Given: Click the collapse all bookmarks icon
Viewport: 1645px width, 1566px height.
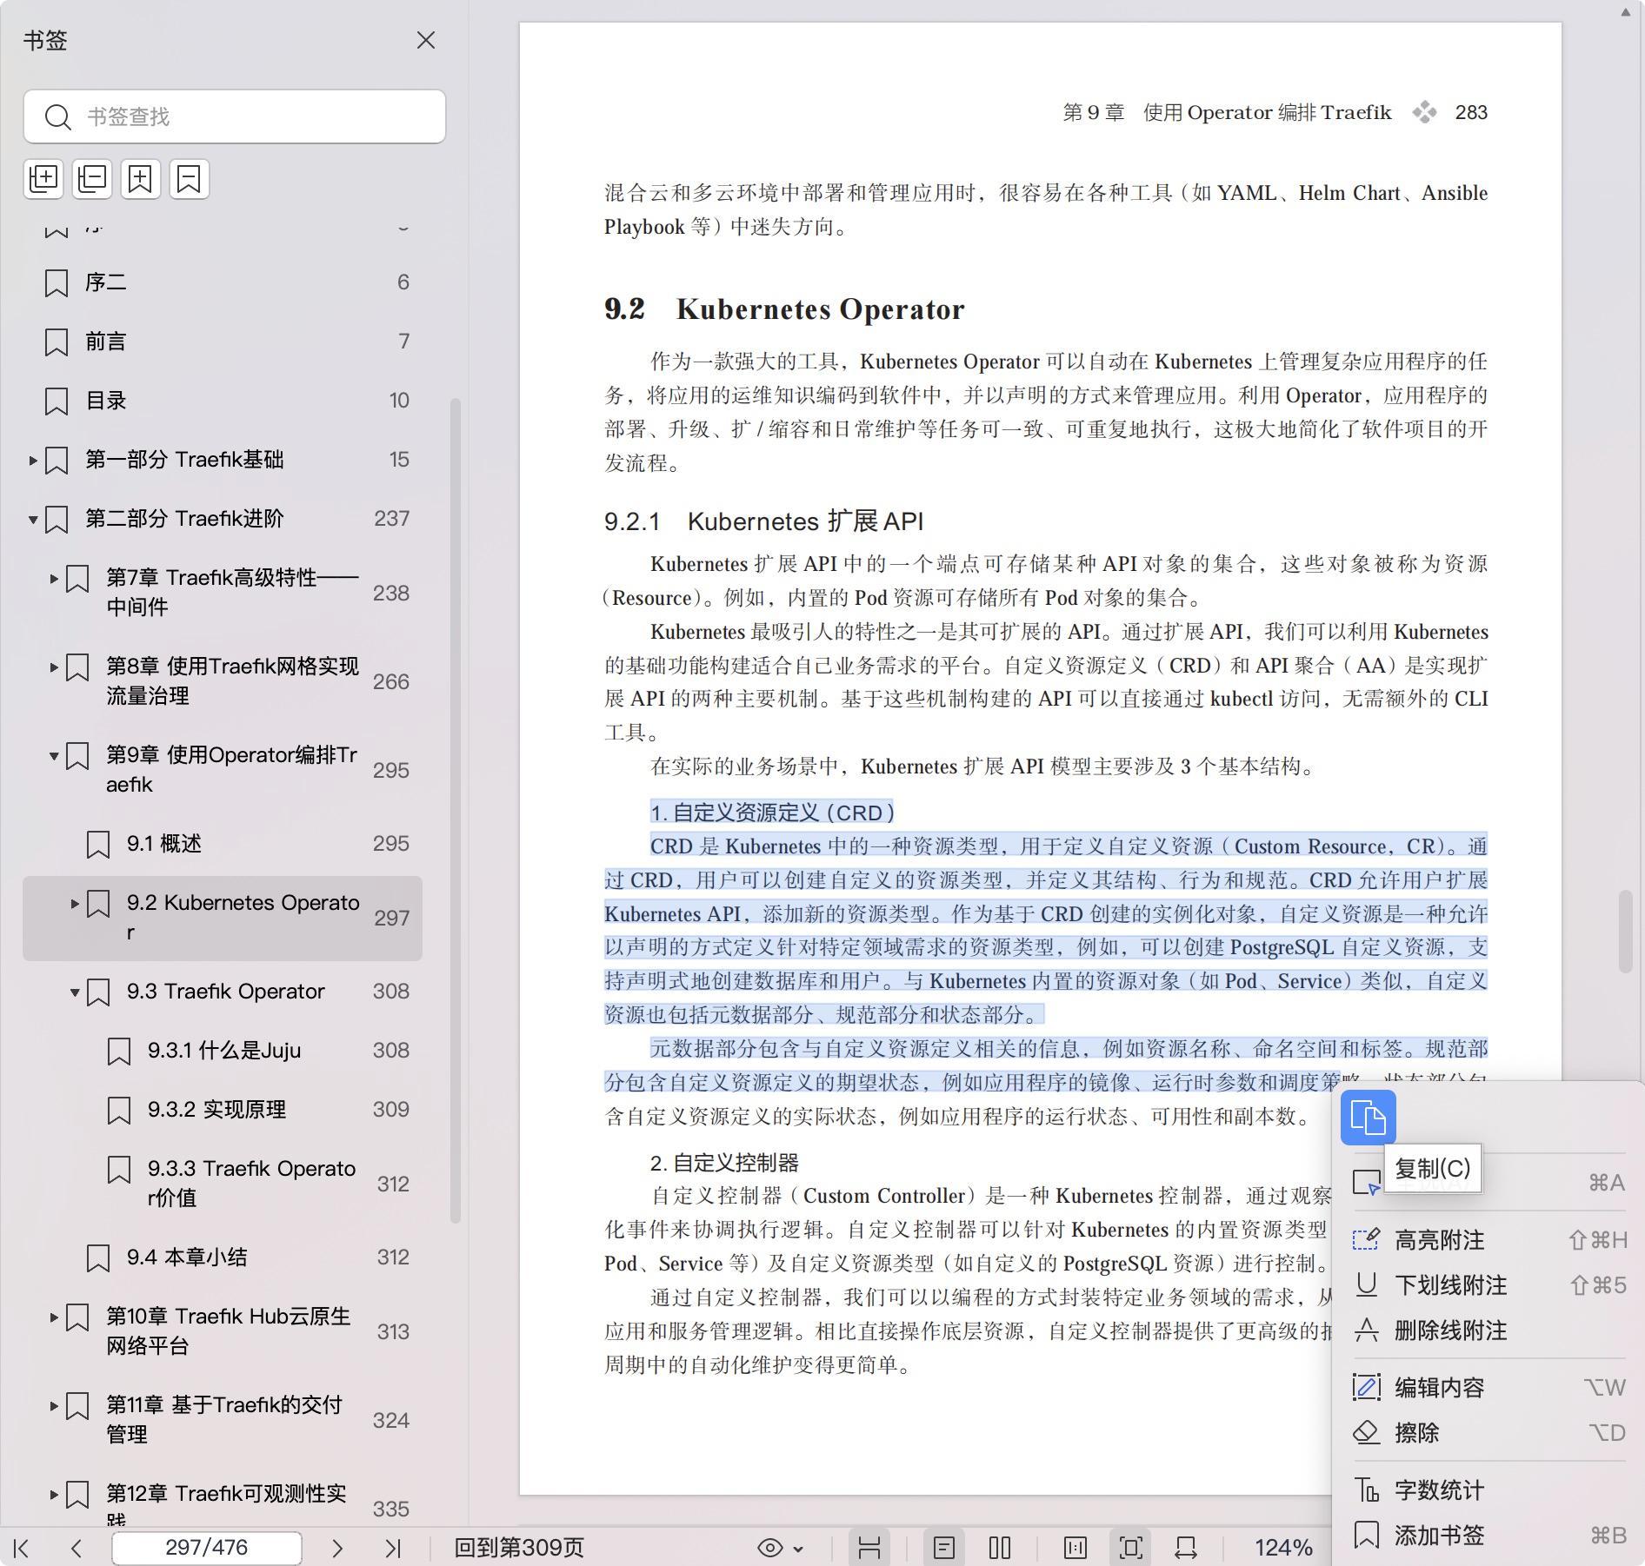Looking at the screenshot, I should (92, 179).
